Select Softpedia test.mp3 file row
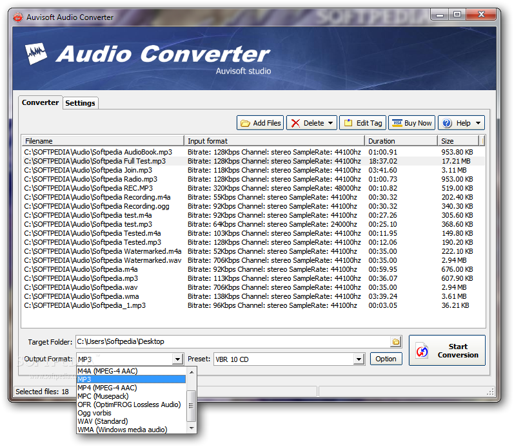Screen dimensions: 514x447 (253, 224)
